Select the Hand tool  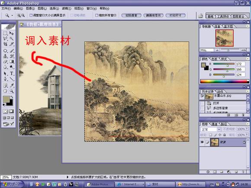click(x=5, y=91)
